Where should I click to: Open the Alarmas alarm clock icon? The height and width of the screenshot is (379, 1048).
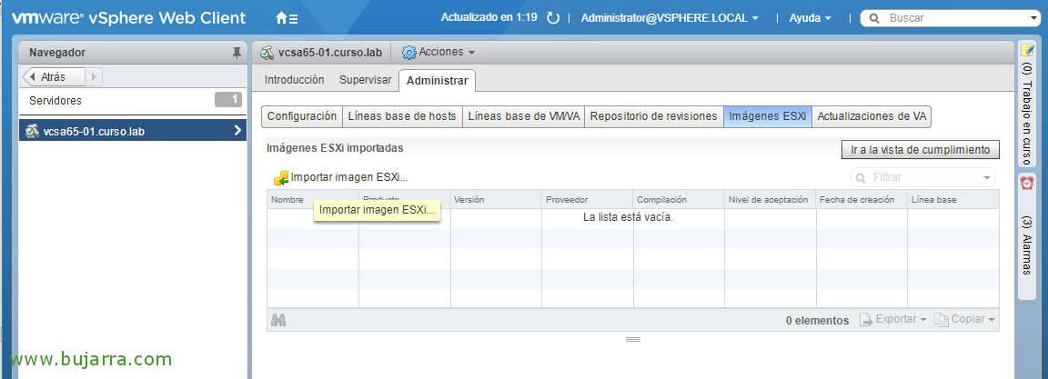click(1027, 182)
